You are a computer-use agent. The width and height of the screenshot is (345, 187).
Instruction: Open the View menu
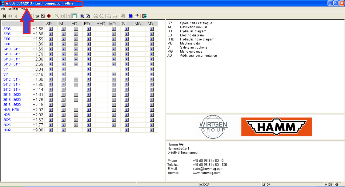[x=24, y=9]
